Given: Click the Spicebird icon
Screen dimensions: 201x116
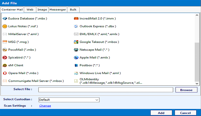Looking at the screenshot, I should pyautogui.click(x=5, y=57).
